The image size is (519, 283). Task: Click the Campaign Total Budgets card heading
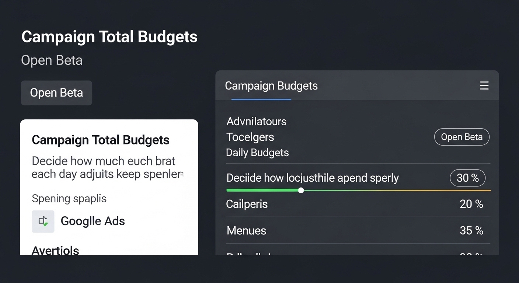pos(101,140)
